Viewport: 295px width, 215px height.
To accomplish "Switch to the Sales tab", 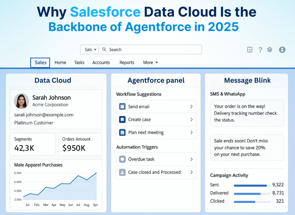I will coord(40,63).
